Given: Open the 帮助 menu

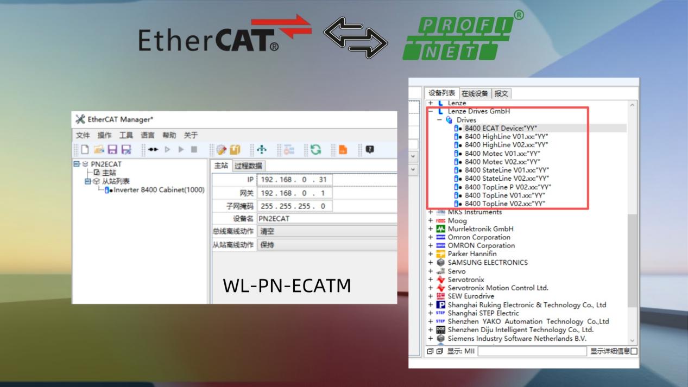Looking at the screenshot, I should pos(169,135).
